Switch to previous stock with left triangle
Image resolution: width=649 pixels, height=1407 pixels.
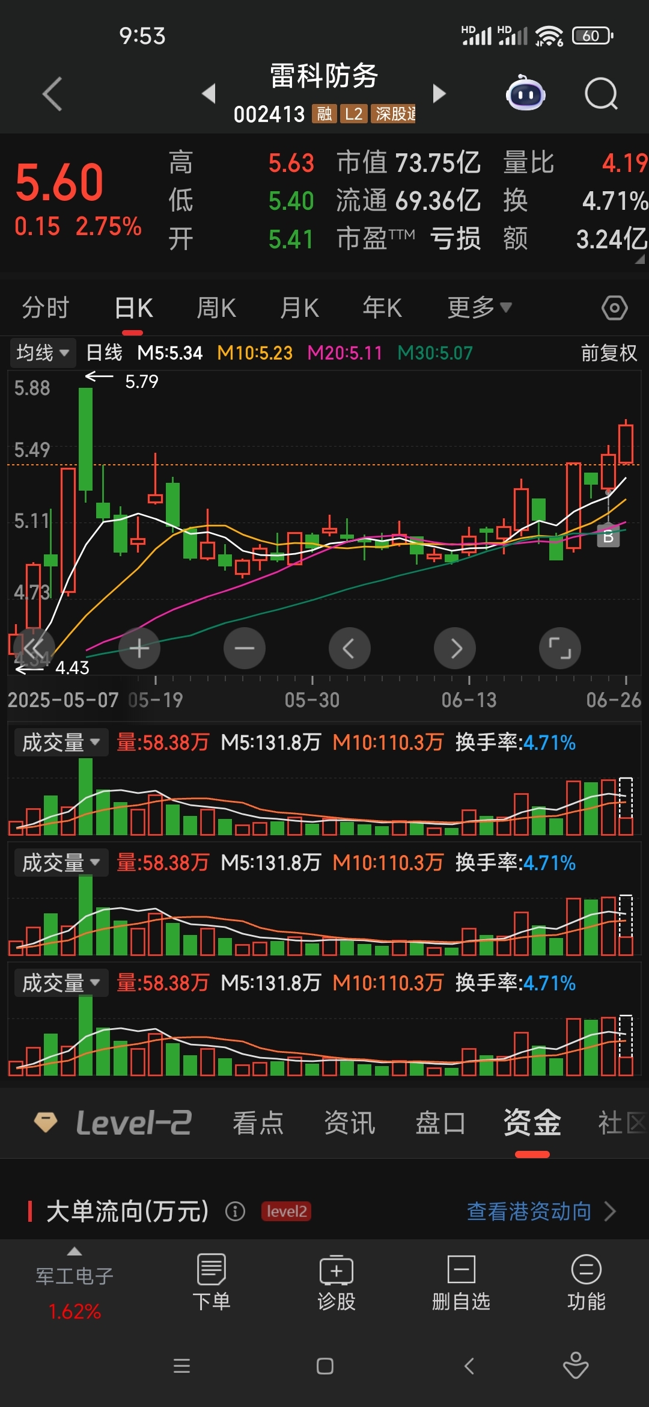pyautogui.click(x=209, y=93)
